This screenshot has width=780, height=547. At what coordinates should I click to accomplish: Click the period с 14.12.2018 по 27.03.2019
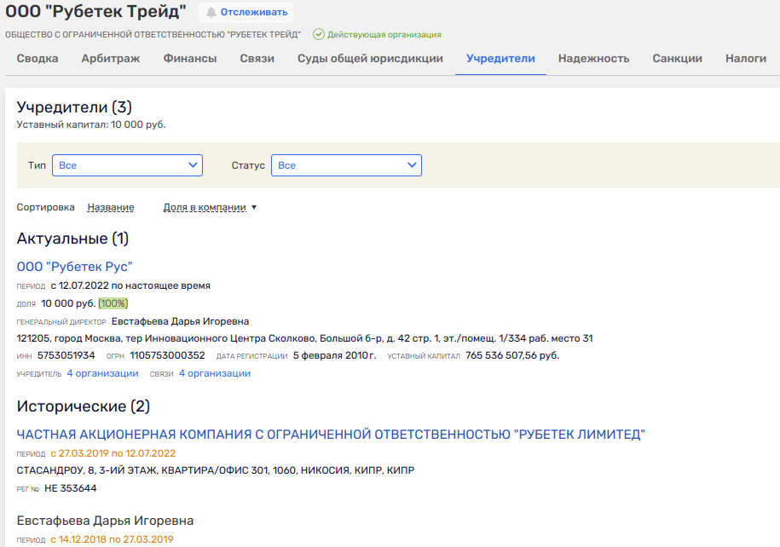pos(112,539)
